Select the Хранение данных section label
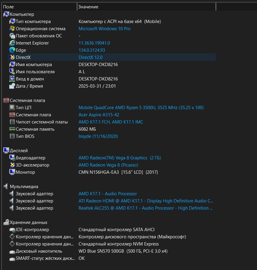Screen dimensions: 257x270 pos(28,222)
